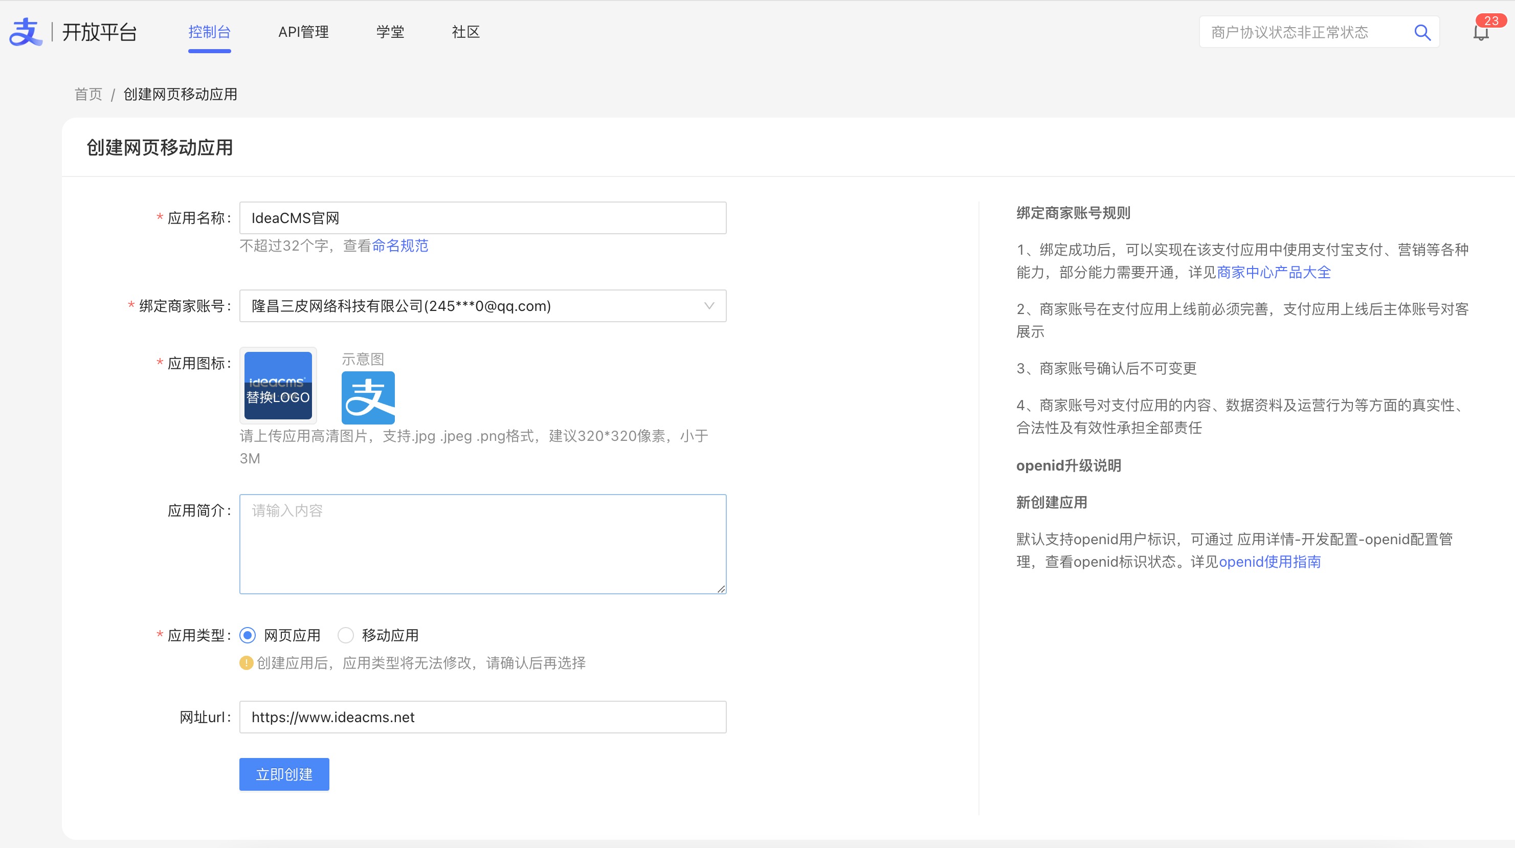This screenshot has height=848, width=1515.
Task: Select the 移动应用 radio button
Action: (x=346, y=635)
